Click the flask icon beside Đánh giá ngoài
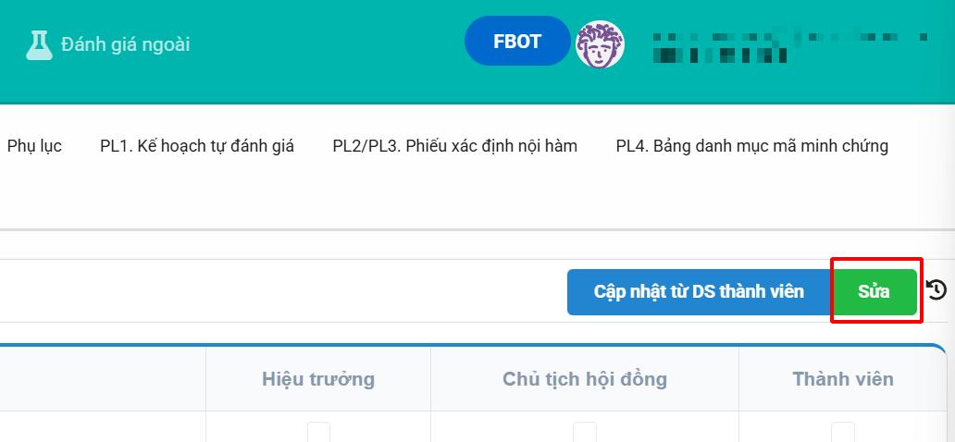Screen dimensions: 955x442 pyautogui.click(x=39, y=44)
